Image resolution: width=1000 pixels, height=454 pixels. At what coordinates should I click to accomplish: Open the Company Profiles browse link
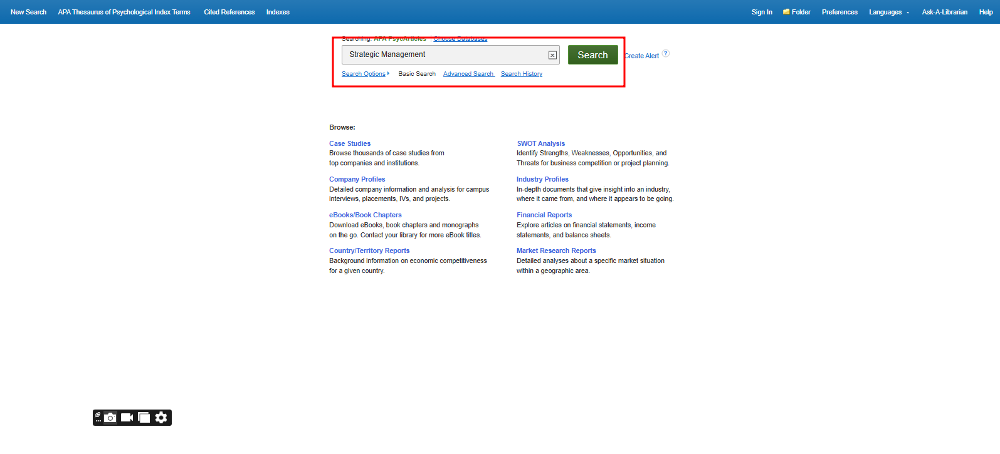point(357,179)
